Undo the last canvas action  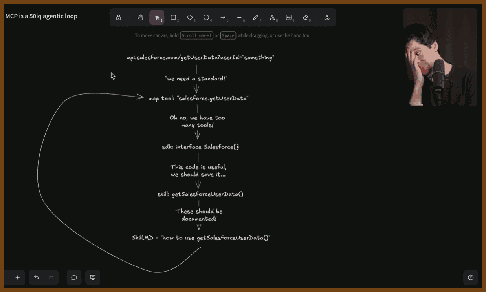pos(37,277)
